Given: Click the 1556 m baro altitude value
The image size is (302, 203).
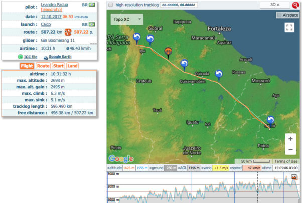Looking at the screenshot, I should point(142,168).
